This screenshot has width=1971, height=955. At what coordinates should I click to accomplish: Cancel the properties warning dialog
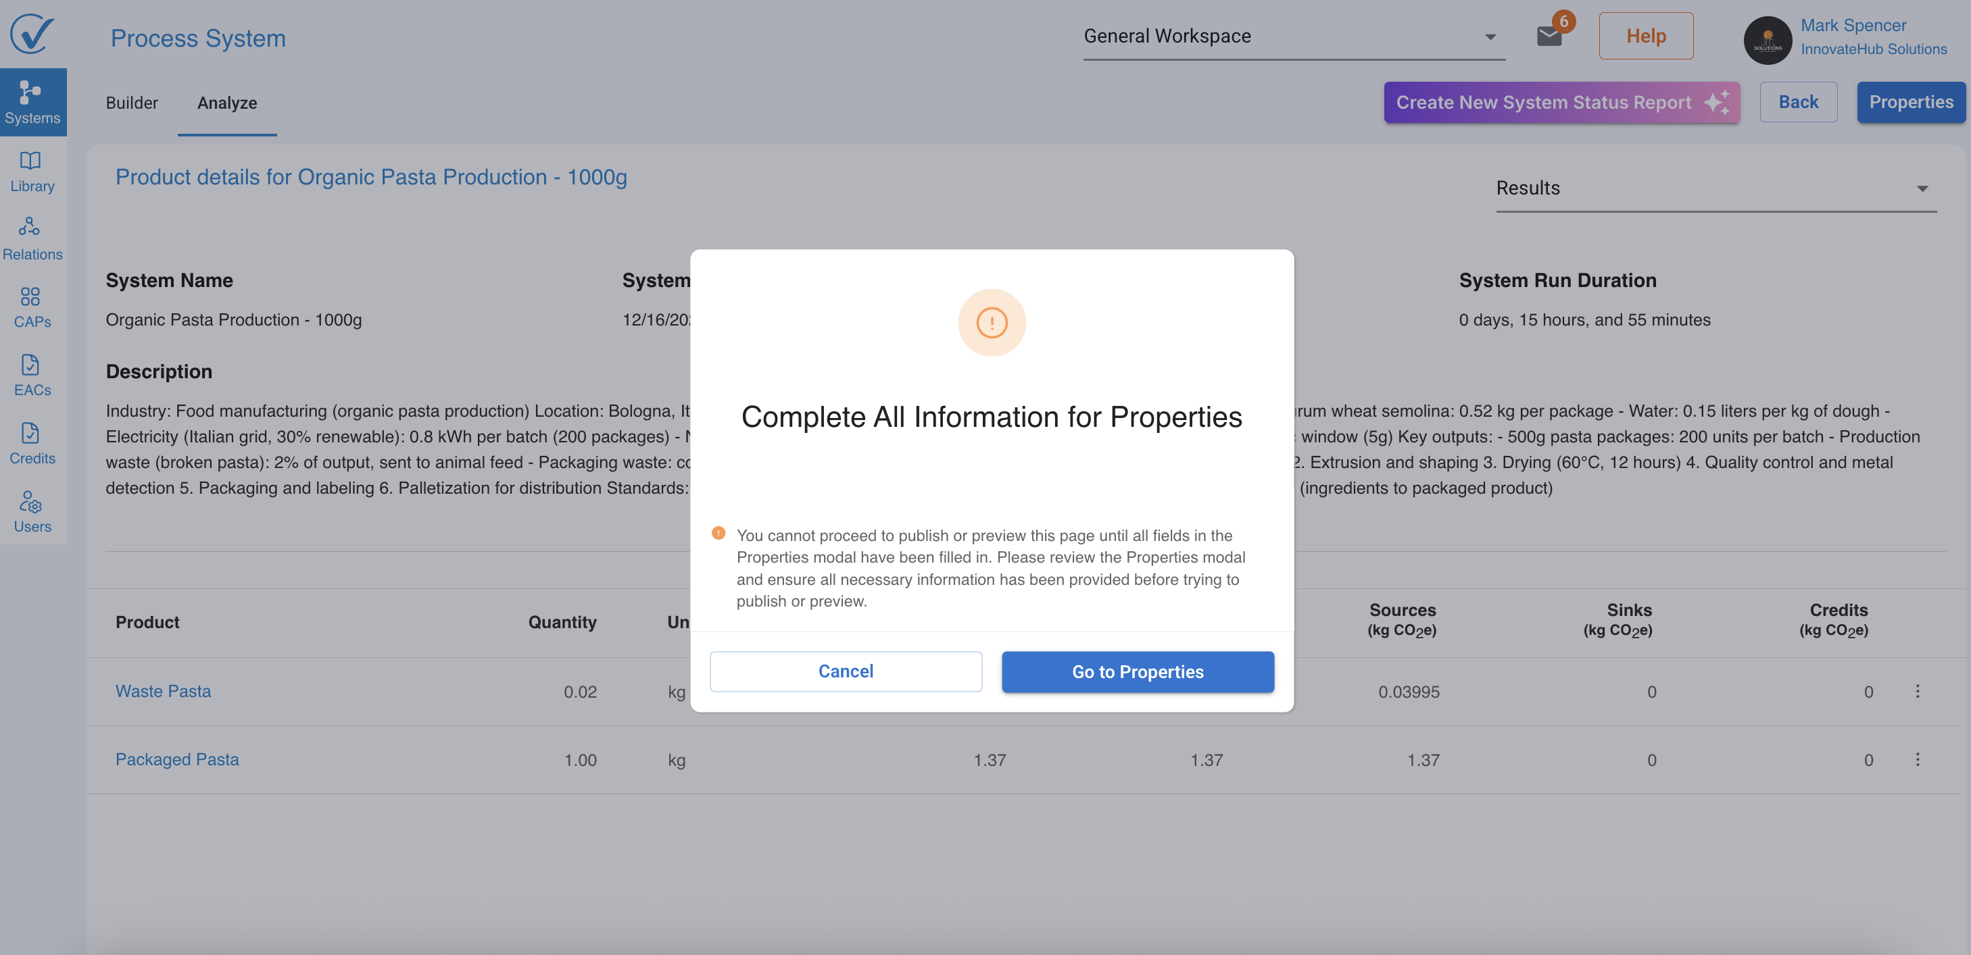pos(845,671)
